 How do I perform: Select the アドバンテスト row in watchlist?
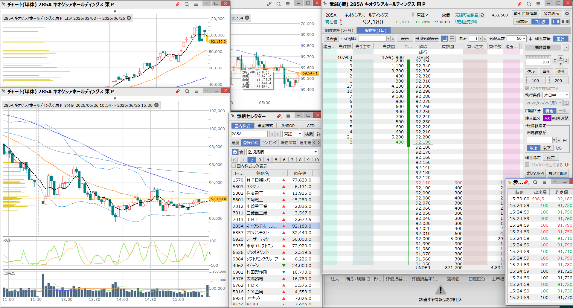276,233
